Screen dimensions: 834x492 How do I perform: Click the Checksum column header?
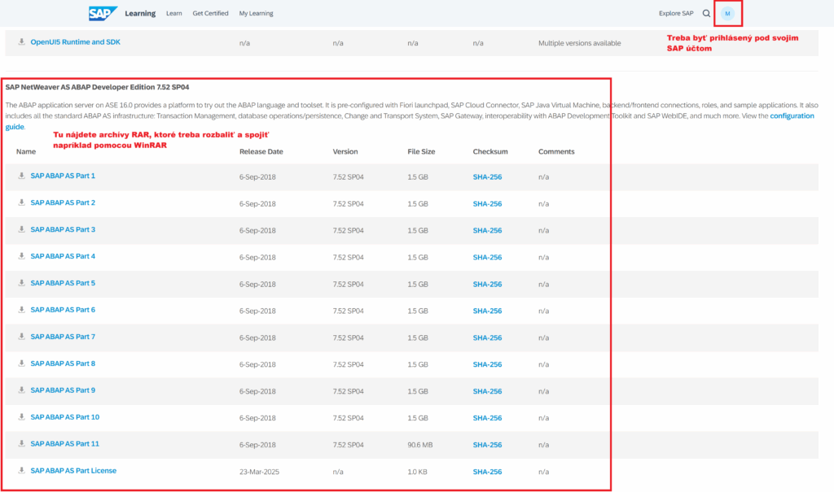(x=490, y=151)
